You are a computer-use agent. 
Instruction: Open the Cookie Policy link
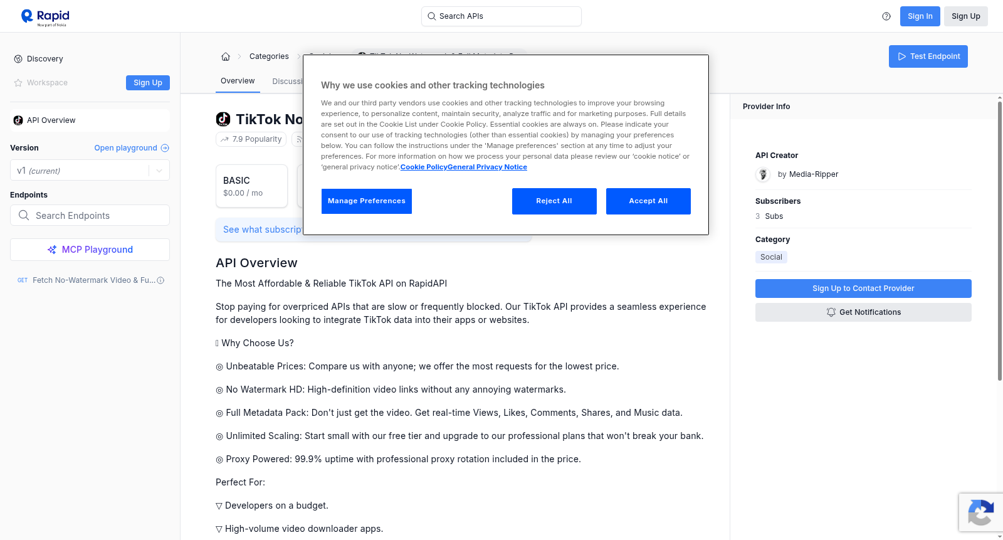pos(424,167)
